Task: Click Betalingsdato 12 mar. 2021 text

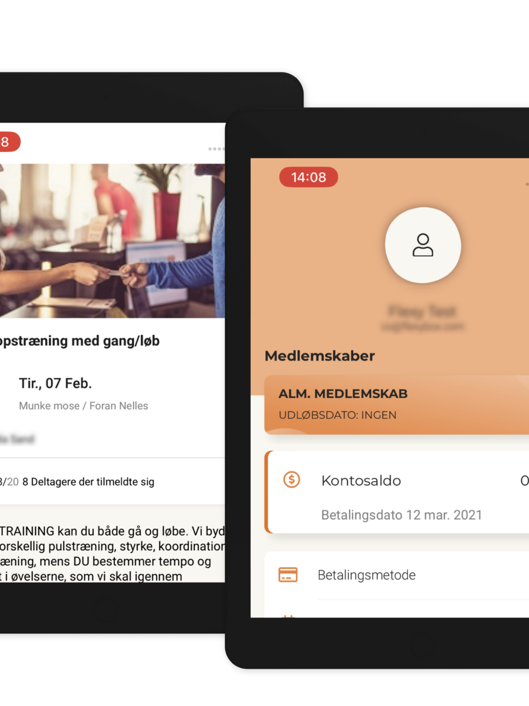Action: 402,515
